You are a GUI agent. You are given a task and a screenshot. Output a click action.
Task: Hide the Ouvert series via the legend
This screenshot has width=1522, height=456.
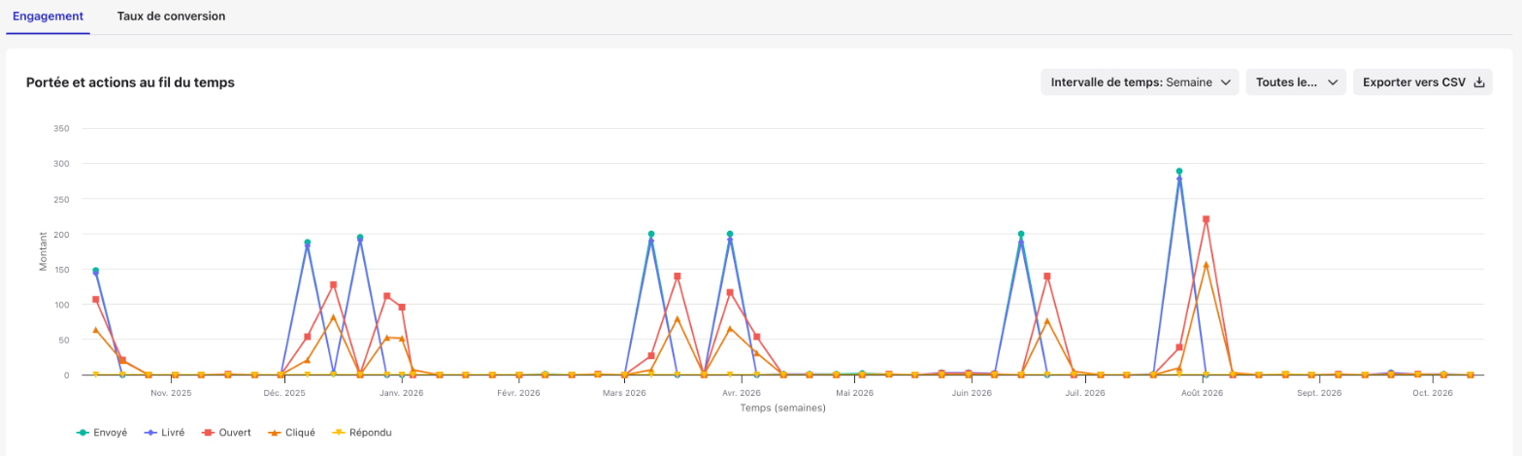[x=226, y=433]
